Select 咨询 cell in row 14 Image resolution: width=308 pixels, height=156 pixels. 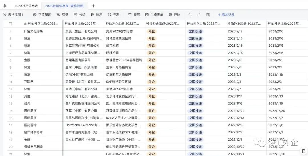[27, 103]
